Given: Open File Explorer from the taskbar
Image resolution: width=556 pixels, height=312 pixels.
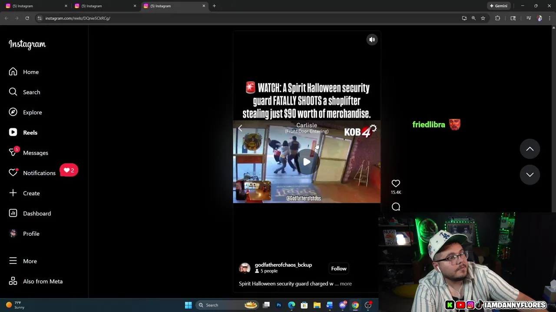Looking at the screenshot, I should click(x=317, y=305).
